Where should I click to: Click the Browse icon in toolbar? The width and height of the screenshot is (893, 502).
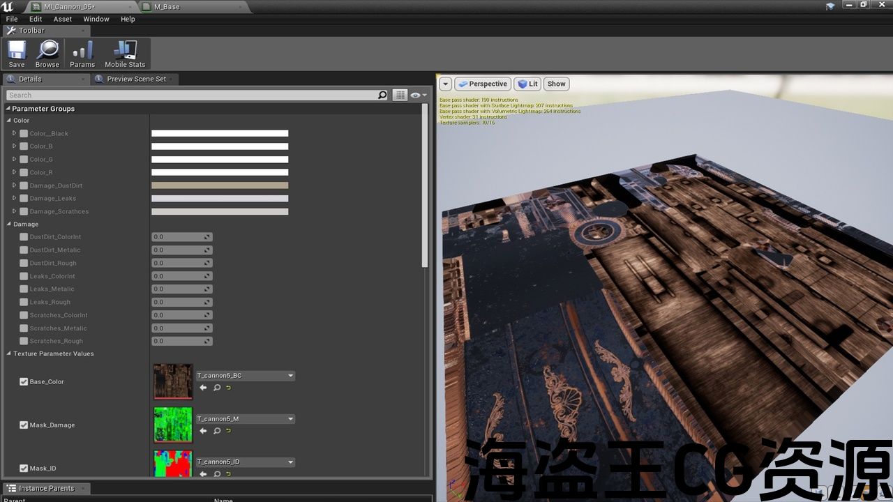click(x=47, y=53)
